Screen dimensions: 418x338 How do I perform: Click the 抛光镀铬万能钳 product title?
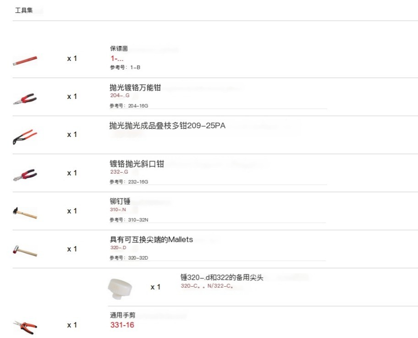coord(135,87)
